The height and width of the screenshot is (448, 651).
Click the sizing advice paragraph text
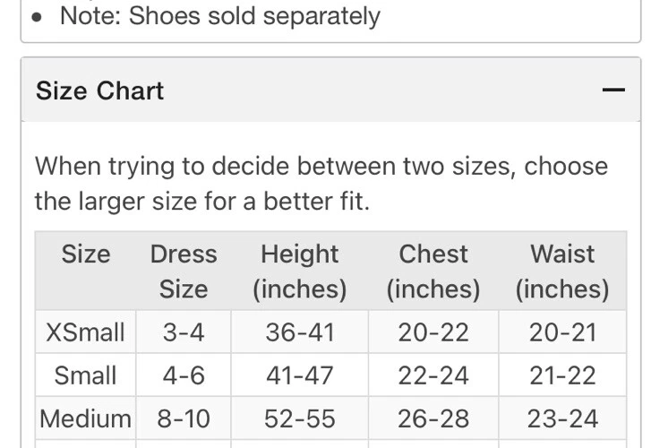pyautogui.click(x=321, y=184)
